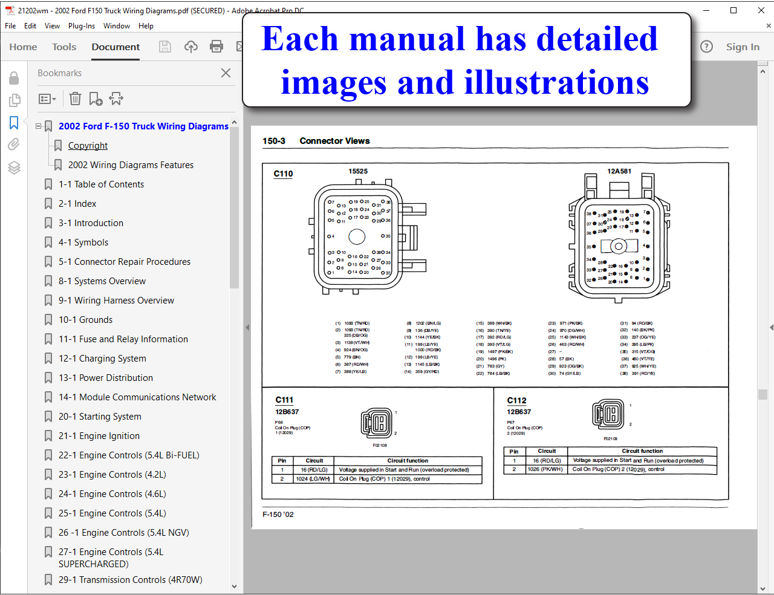
Task: Collapse the left navigation pane arrow
Action: pos(247,327)
